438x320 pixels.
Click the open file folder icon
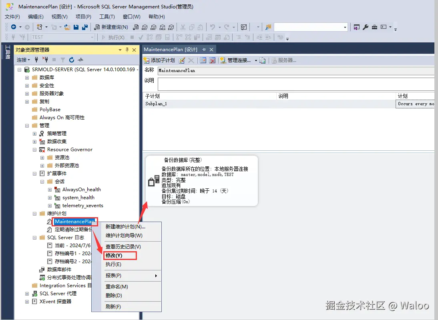[67, 27]
